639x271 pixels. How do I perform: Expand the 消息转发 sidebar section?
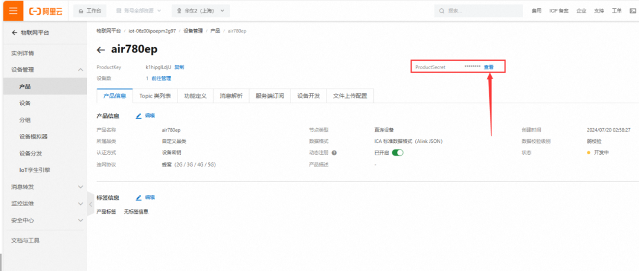45,187
